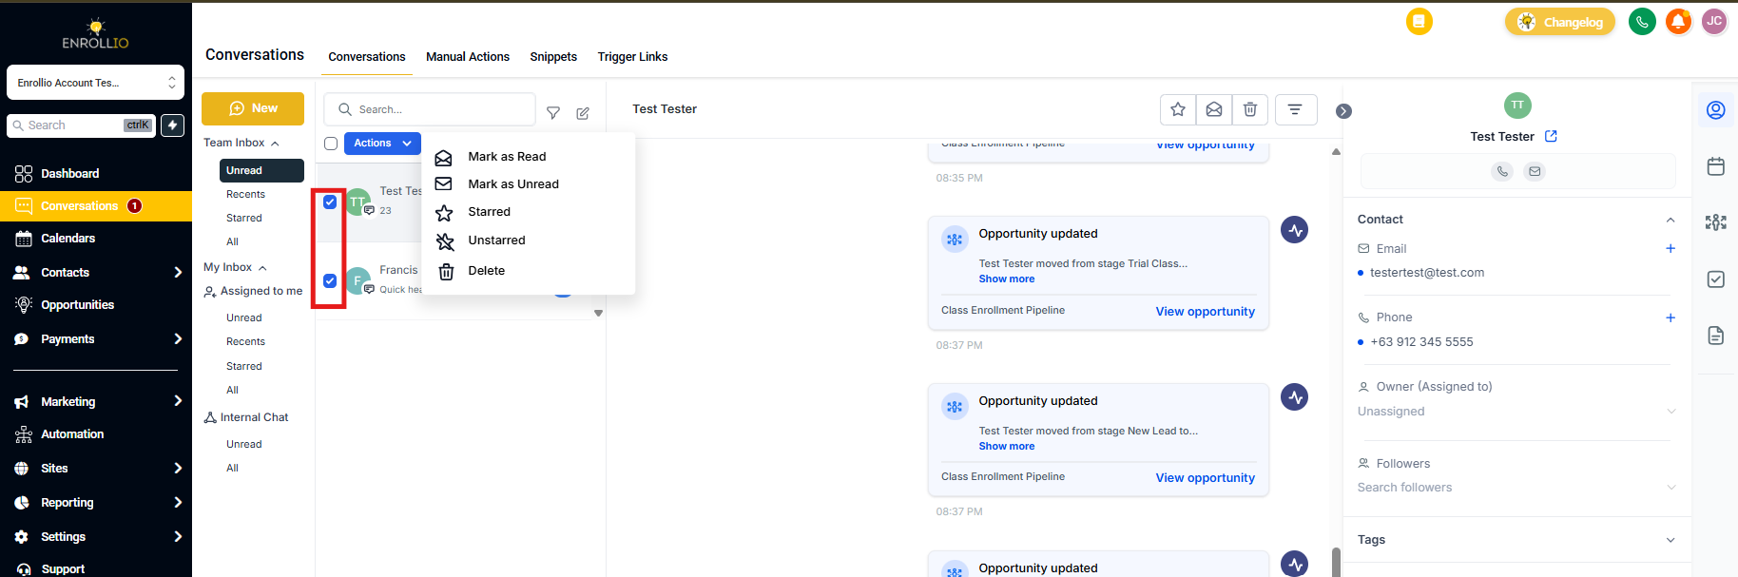Go to Dashboard in sidebar
This screenshot has width=1738, height=577.
point(69,174)
